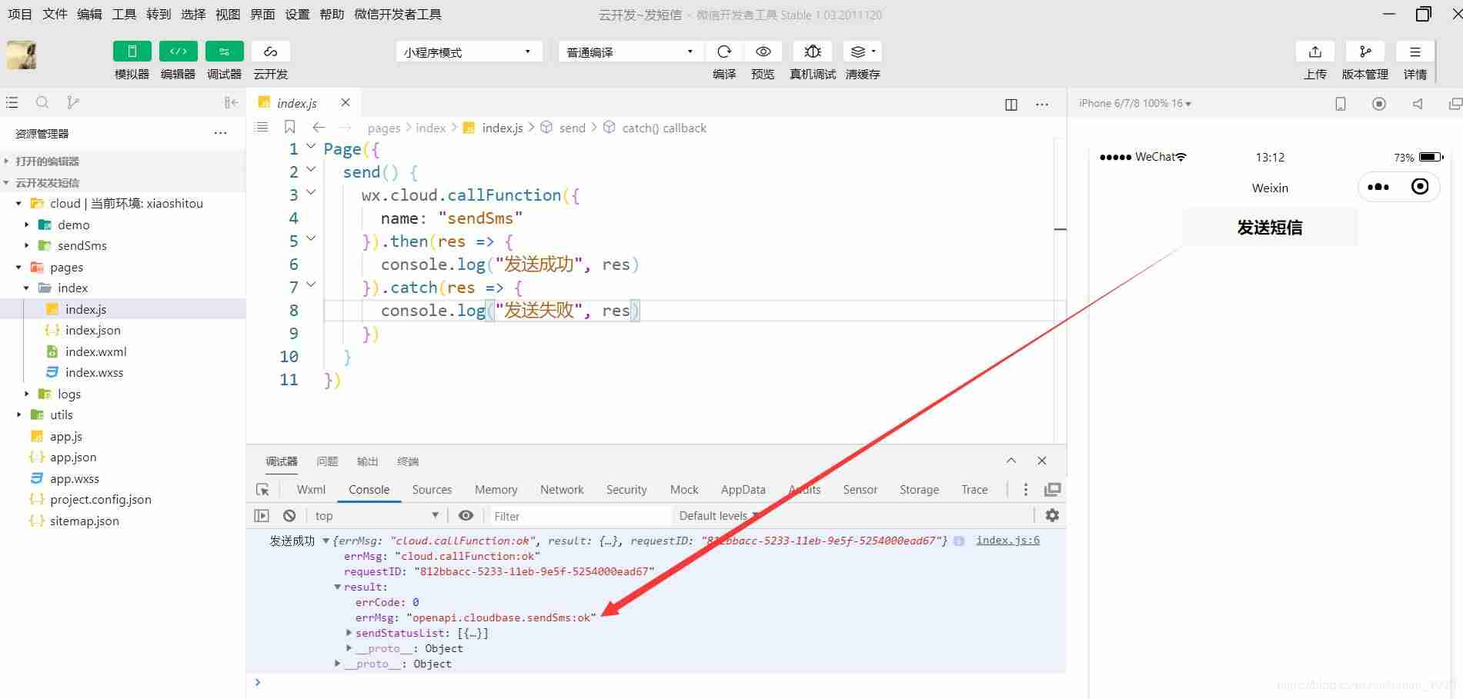This screenshot has width=1463, height=699.
Task: Select index.wxss in file tree
Action: pyautogui.click(x=94, y=372)
